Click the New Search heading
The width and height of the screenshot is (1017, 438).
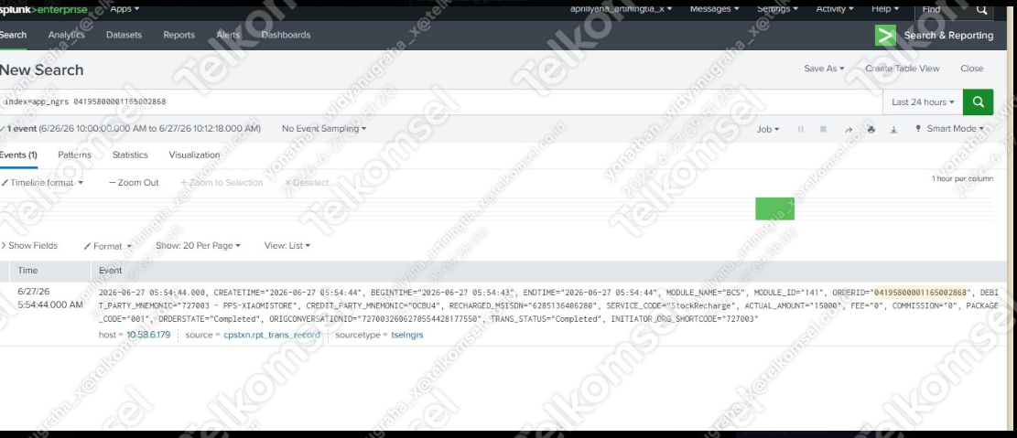[41, 70]
